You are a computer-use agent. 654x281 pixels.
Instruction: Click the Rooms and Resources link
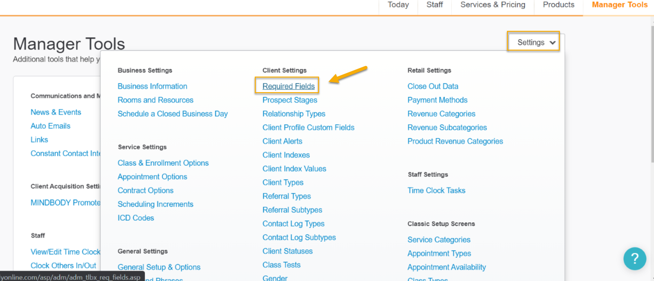[x=155, y=100]
